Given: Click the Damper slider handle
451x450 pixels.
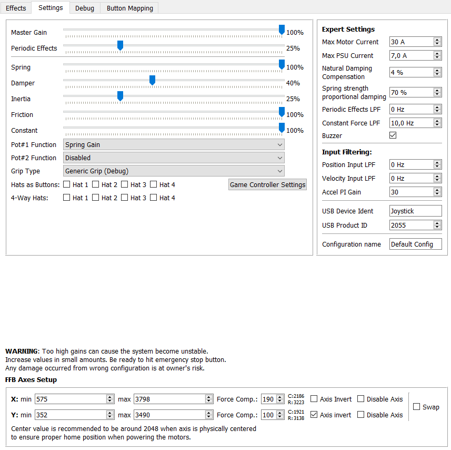Looking at the screenshot, I should click(x=153, y=80).
